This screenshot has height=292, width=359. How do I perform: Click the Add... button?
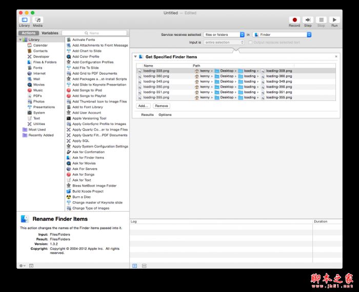tap(143, 106)
